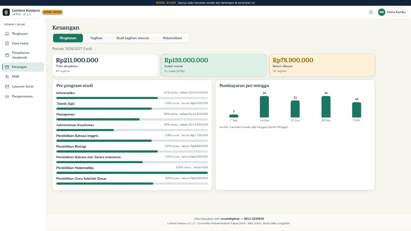Screen dimensions: 411x231
Task: Click the Administrasi Kesehatan program name
Action: [x=75, y=125]
